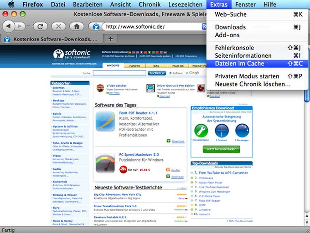This screenshot has width=310, height=233.
Task: Reload the current page
Action: (40, 26)
